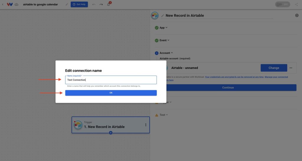Viewport: 302px width, 161px height.
Task: Rename the step with the header pencil icon
Action: [x=163, y=16]
